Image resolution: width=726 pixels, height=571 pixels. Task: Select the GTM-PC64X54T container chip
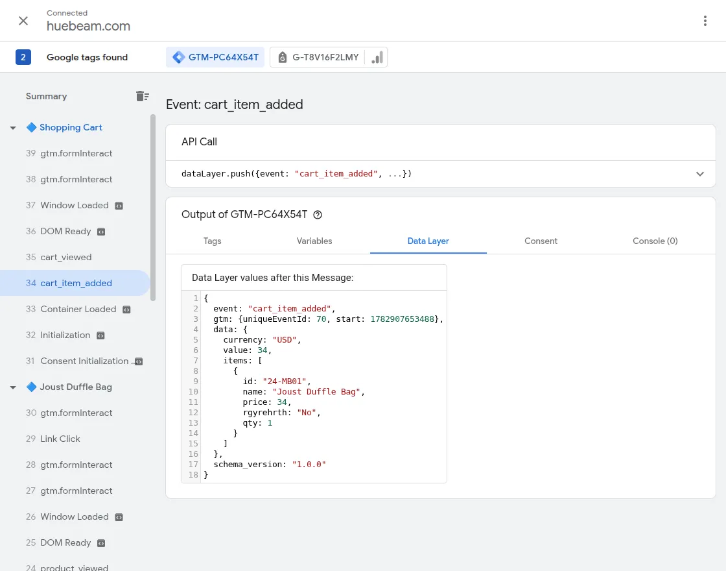pyautogui.click(x=215, y=57)
